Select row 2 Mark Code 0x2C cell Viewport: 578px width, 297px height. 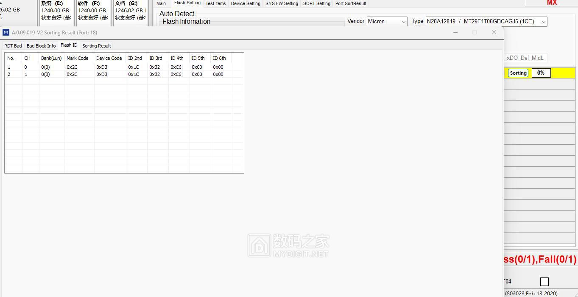pyautogui.click(x=79, y=74)
